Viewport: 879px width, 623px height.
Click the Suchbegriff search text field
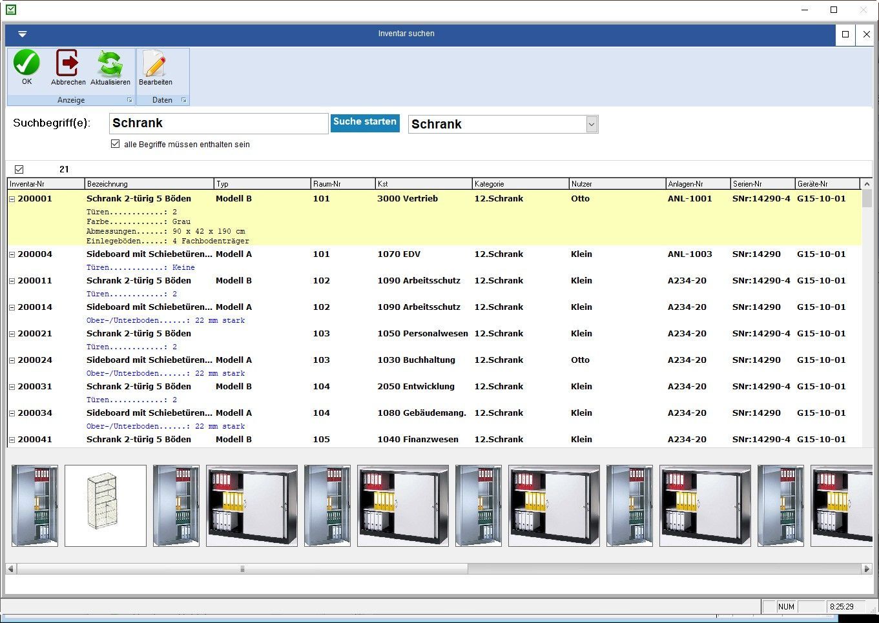(218, 123)
